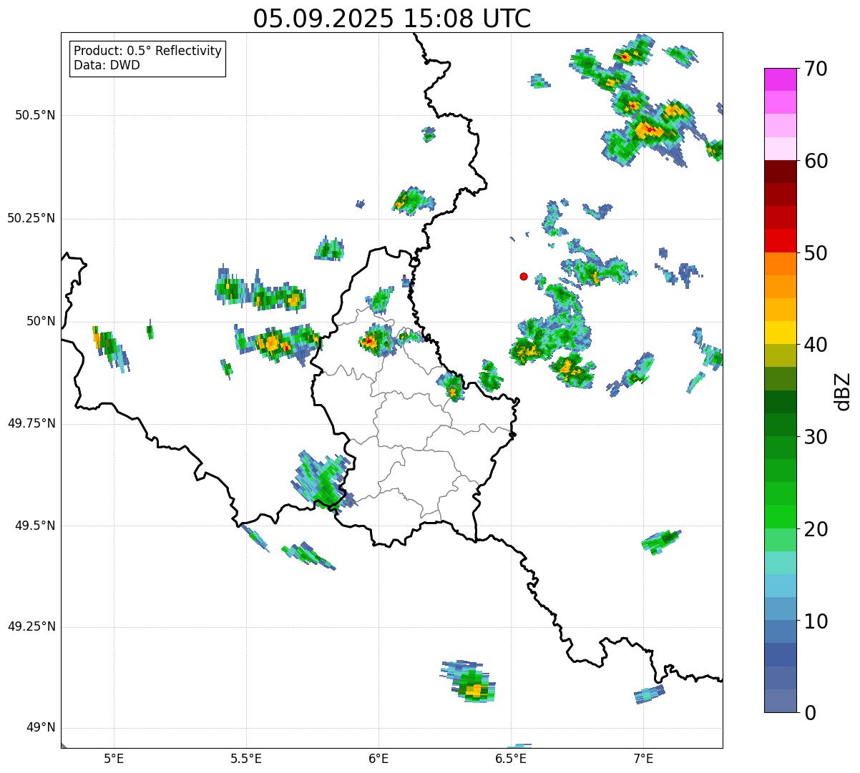Screen dimensions: 860x773
Task: Click the 50°N latitude label
Action: [x=41, y=321]
